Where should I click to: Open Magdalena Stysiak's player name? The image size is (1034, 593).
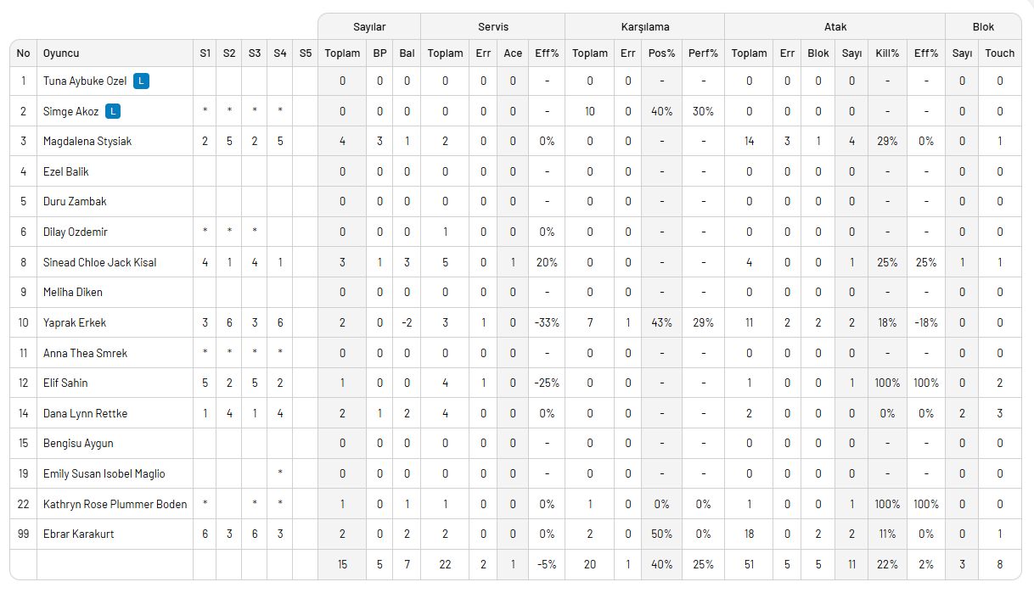87,142
